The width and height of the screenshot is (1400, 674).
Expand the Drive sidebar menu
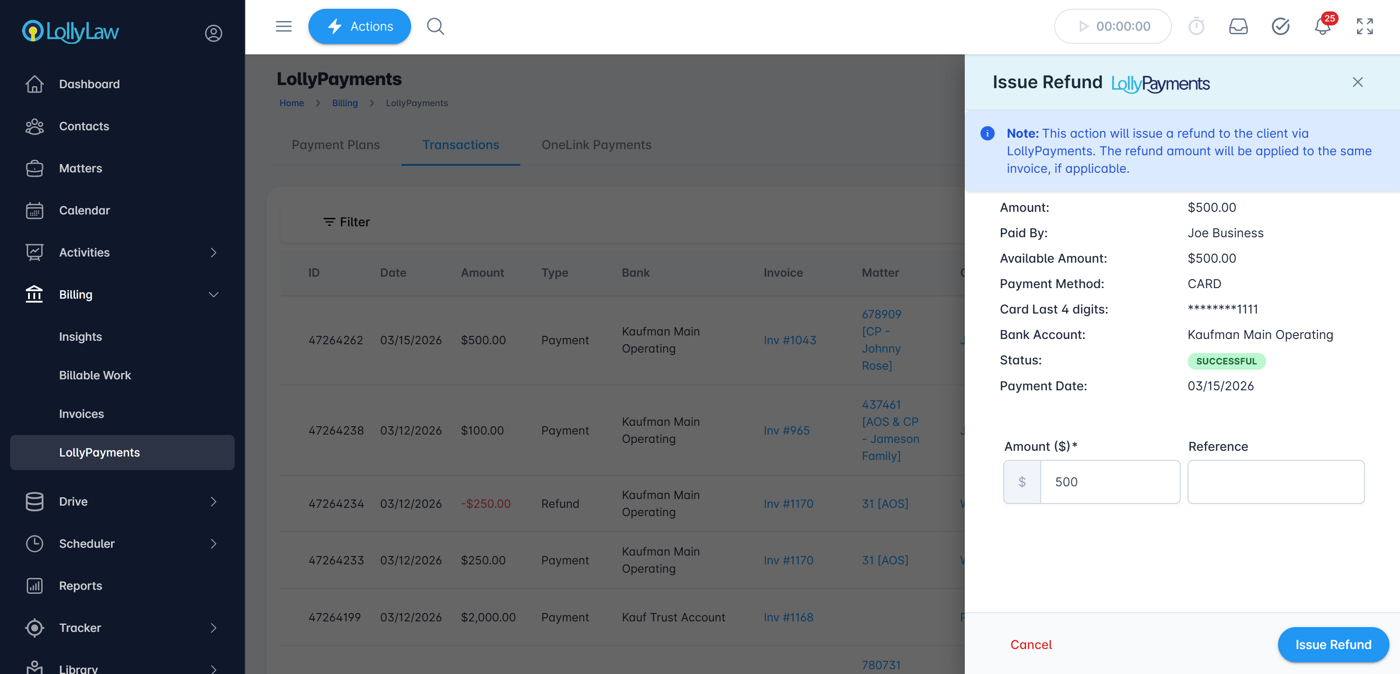pyautogui.click(x=213, y=501)
